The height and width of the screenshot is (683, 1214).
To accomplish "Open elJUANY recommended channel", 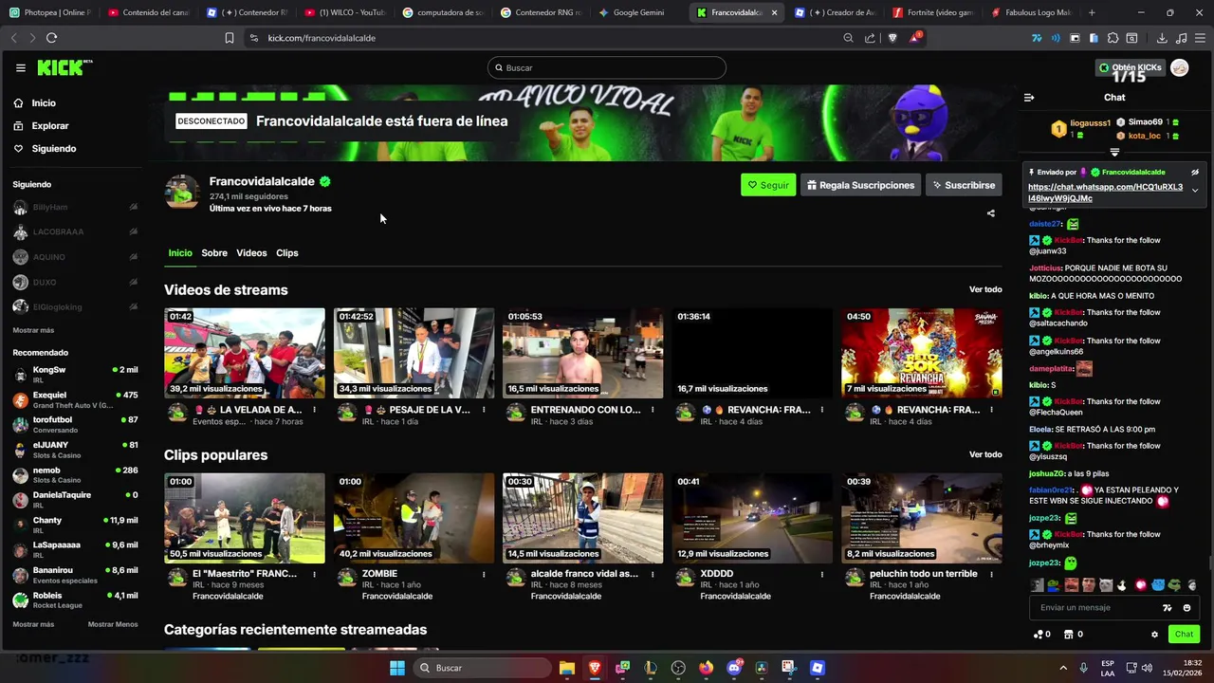I will click(75, 450).
